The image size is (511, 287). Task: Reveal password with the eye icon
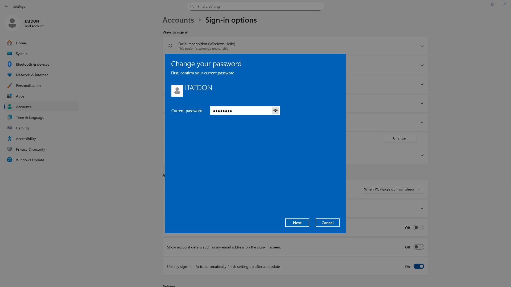point(275,111)
